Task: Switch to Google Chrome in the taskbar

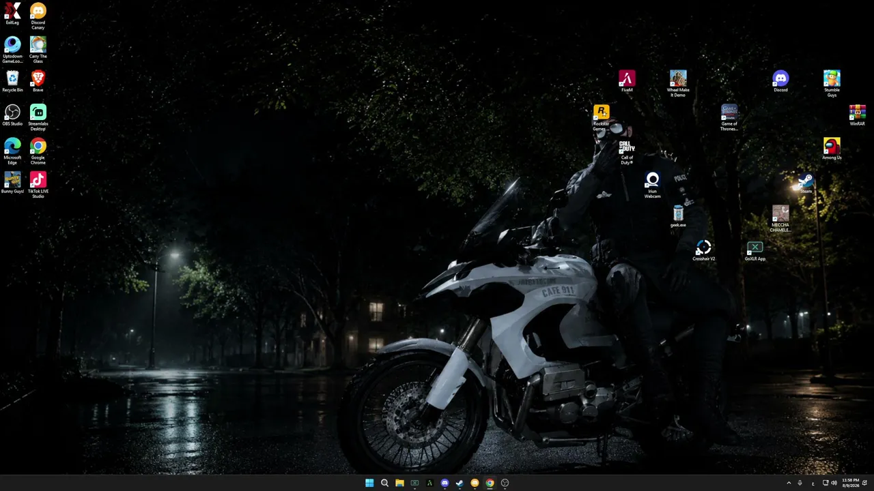Action: tap(490, 483)
